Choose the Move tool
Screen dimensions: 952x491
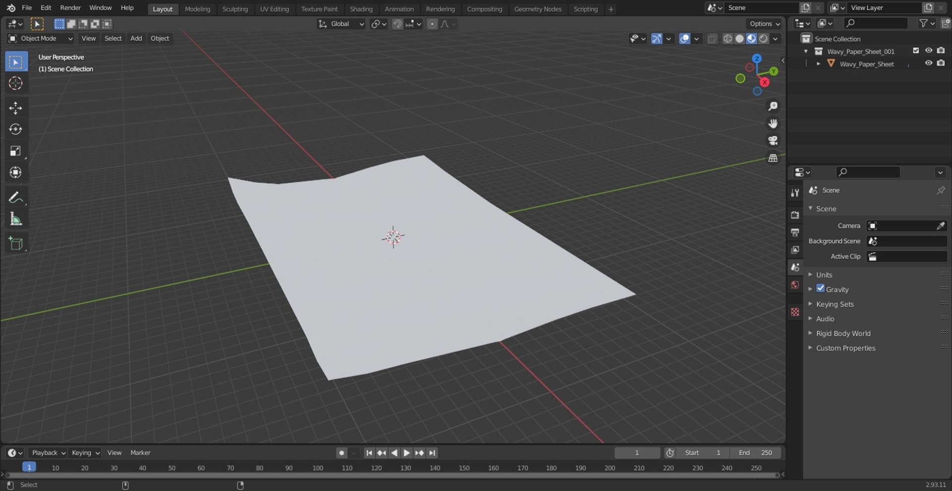[x=16, y=108]
